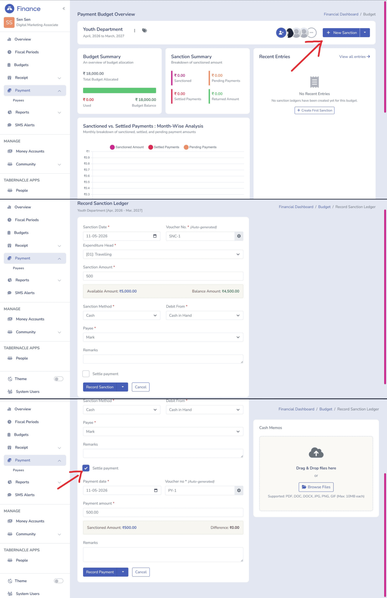Open the Expenditure Head Travelling dropdown

pos(163,254)
